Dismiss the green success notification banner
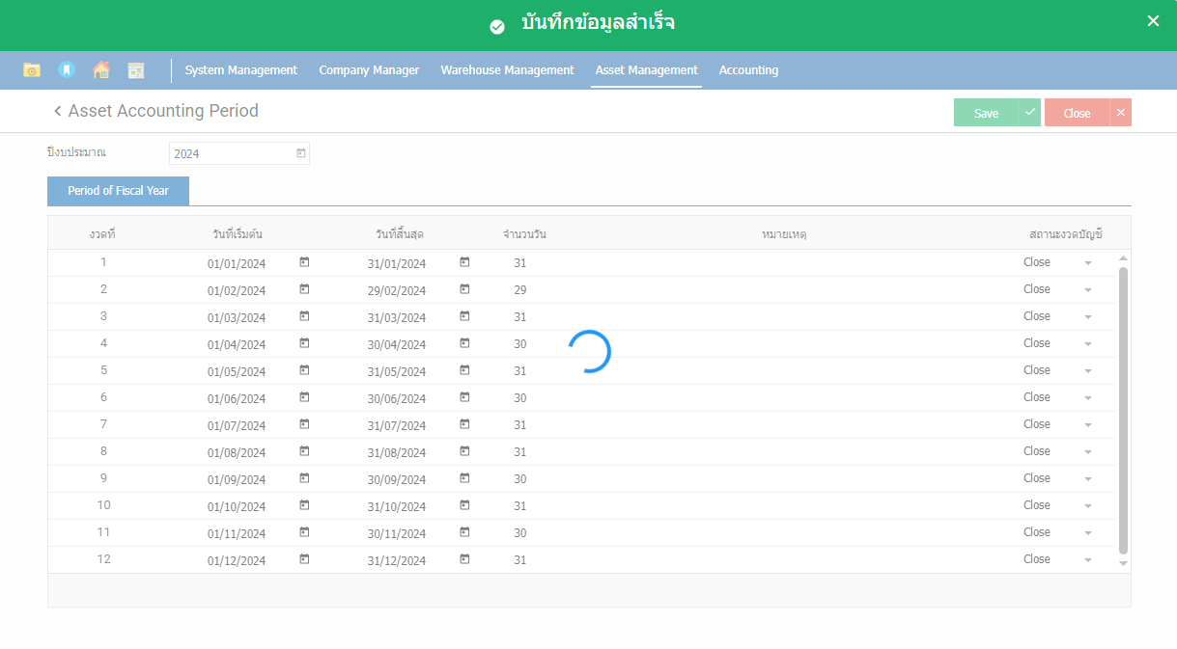The height and width of the screenshot is (649, 1177). click(1153, 21)
